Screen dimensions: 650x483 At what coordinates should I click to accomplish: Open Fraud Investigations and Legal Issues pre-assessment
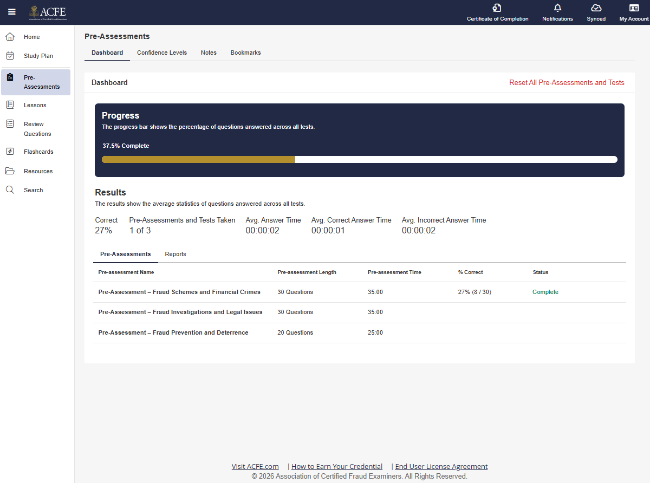tap(180, 312)
